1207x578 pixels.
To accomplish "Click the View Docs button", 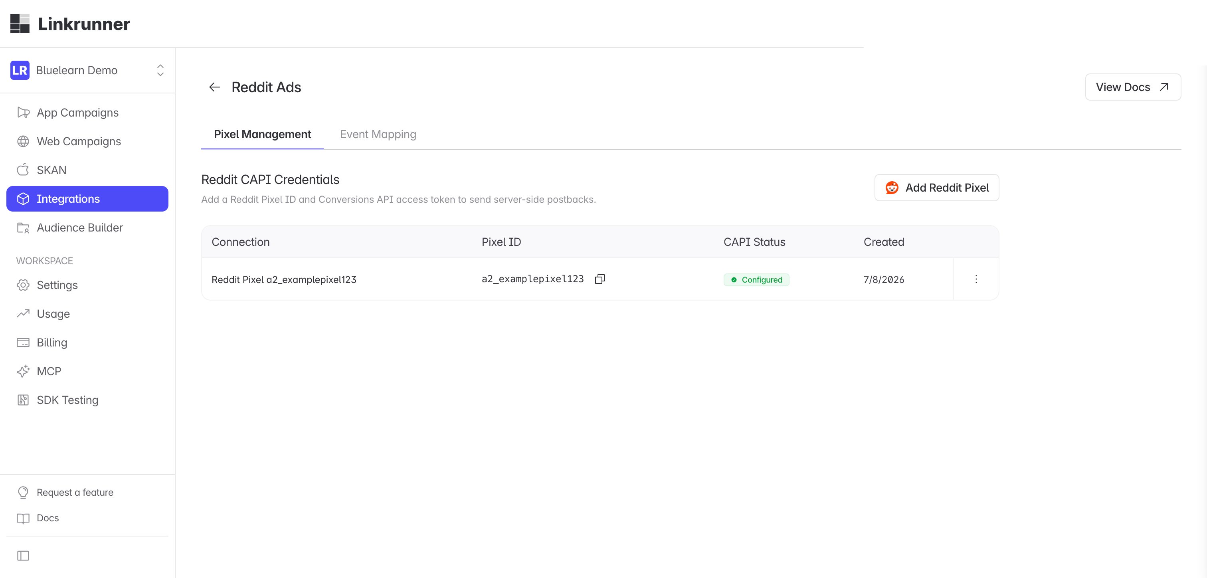I will 1133,87.
